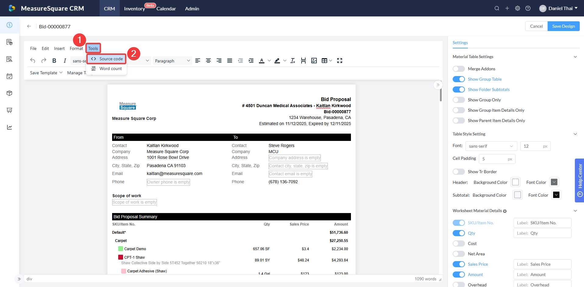Viewport: 584px width, 287px height.
Task: Open the sans-serif Font dropdown in settings
Action: pos(491,146)
